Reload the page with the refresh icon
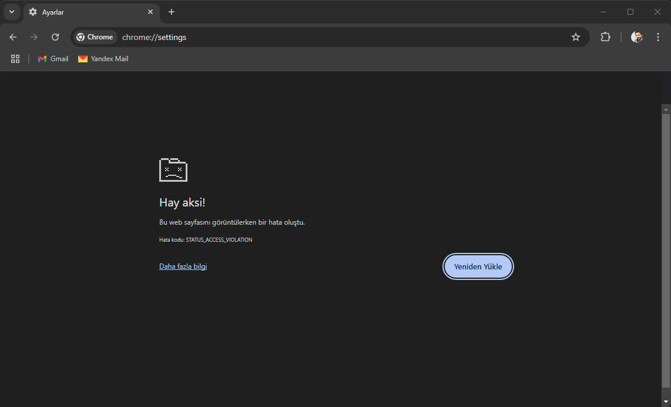The height and width of the screenshot is (407, 671). (55, 36)
